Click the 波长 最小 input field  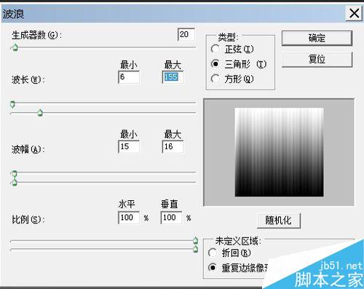(129, 77)
